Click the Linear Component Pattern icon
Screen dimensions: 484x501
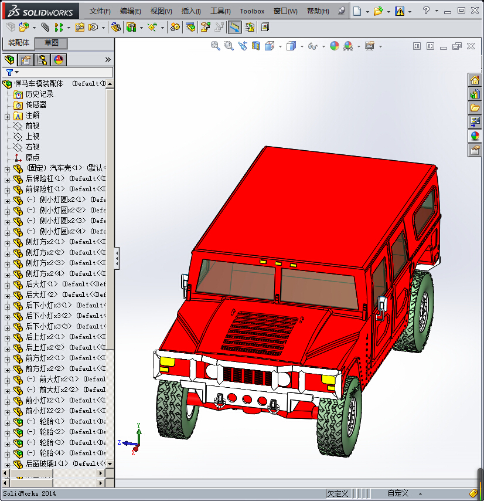[59, 27]
